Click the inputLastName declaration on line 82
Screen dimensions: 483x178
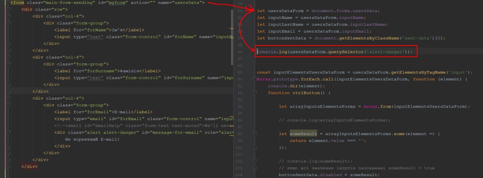[x=322, y=24]
